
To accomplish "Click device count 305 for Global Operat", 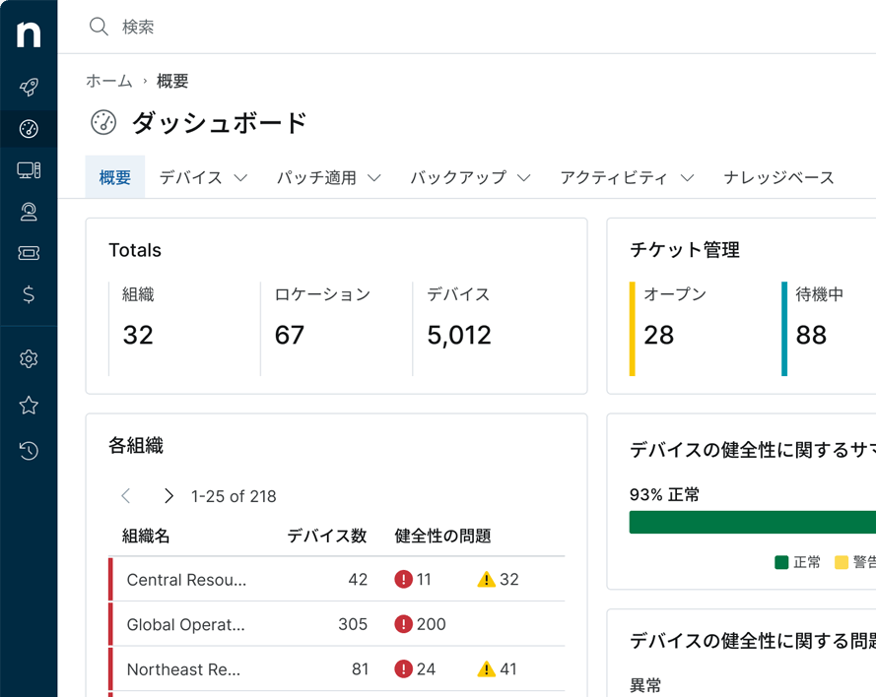I will pos(353,624).
